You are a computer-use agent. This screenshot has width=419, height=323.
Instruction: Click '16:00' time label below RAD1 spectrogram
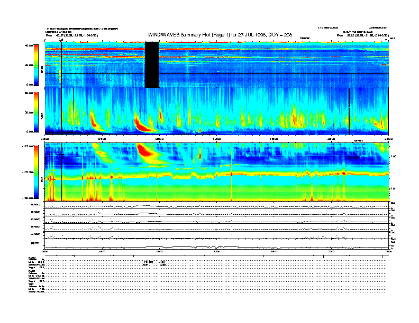[274, 139]
